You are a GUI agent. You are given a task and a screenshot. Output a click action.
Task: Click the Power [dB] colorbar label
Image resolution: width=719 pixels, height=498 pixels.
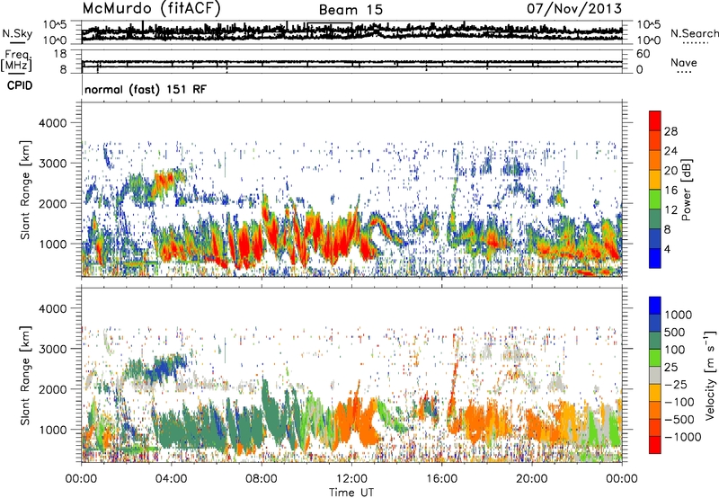(686, 190)
